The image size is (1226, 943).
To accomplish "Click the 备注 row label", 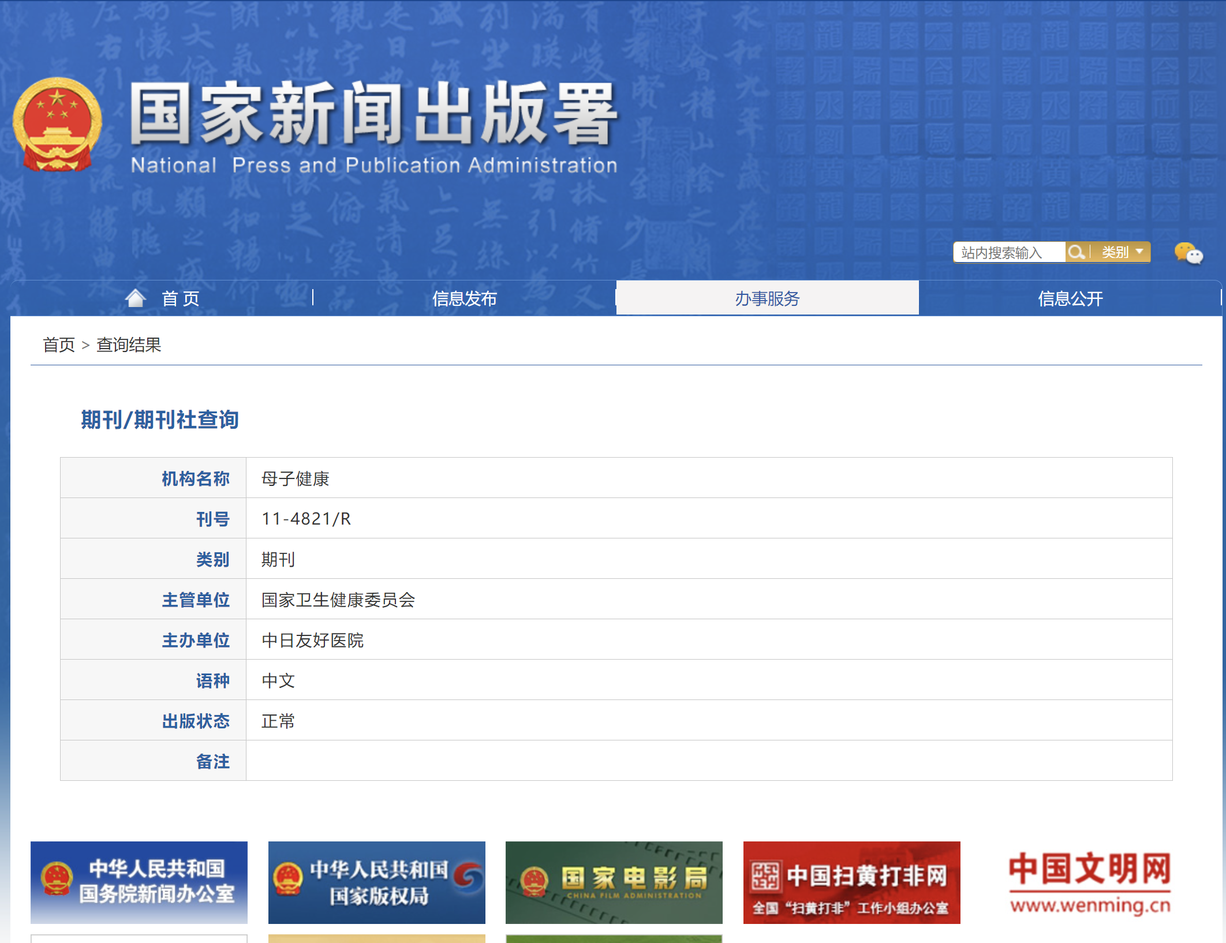I will (213, 761).
